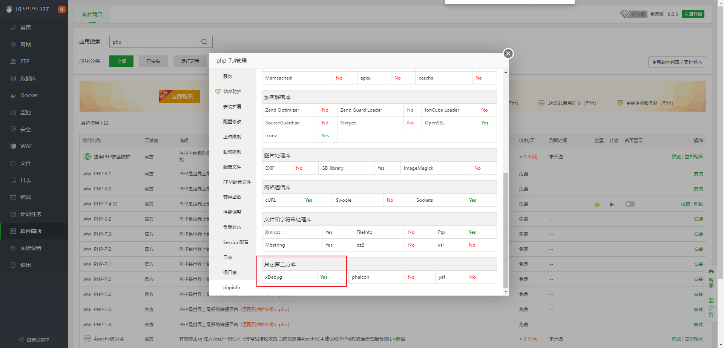Open the folder icon in PHP-7.4.33 row

597,204
